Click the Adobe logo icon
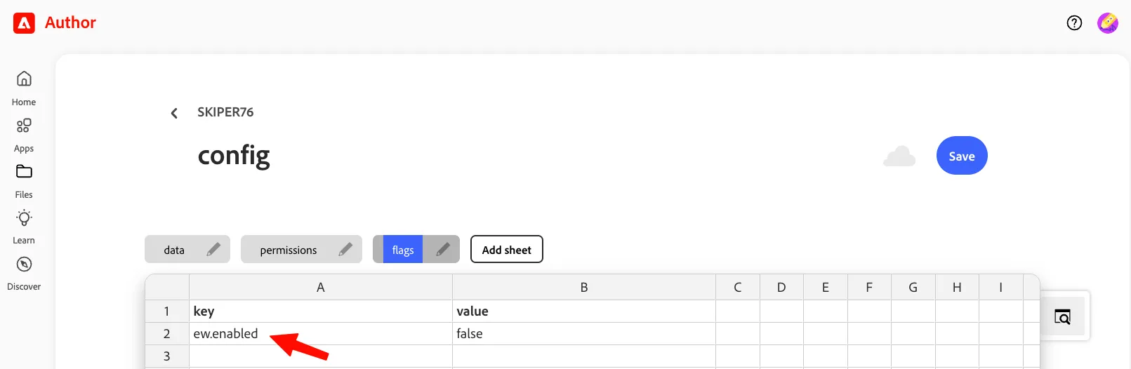Viewport: 1131px width, 369px height. coord(24,23)
